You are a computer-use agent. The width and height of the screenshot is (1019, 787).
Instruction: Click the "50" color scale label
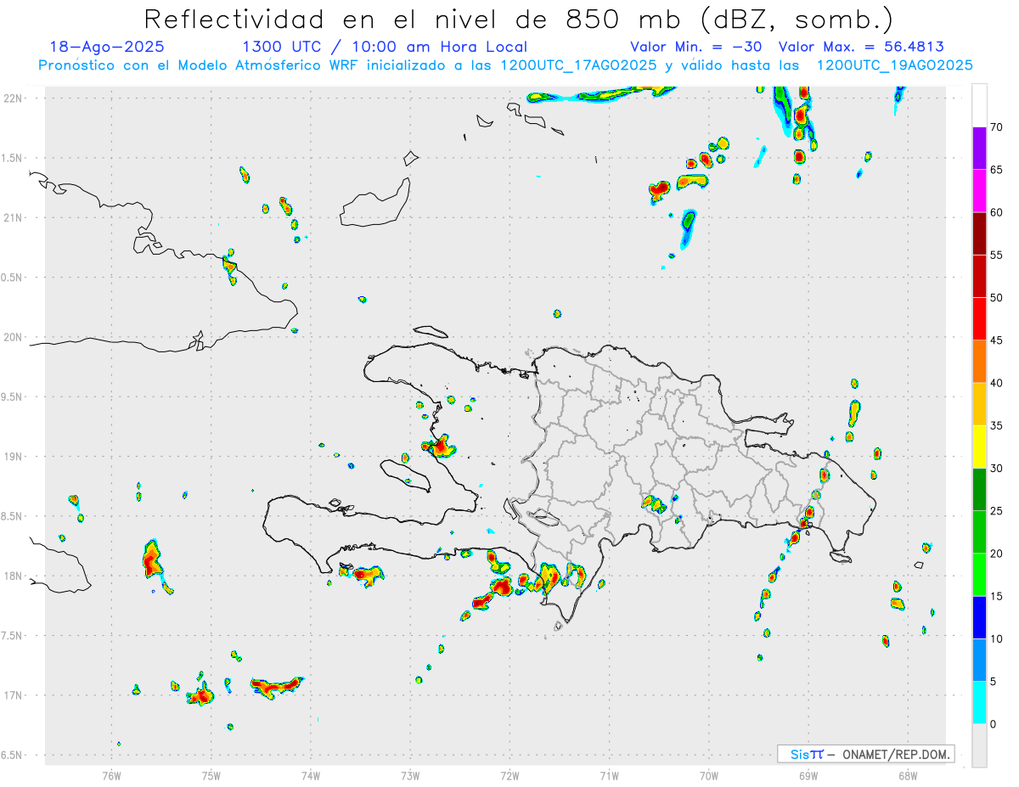997,298
